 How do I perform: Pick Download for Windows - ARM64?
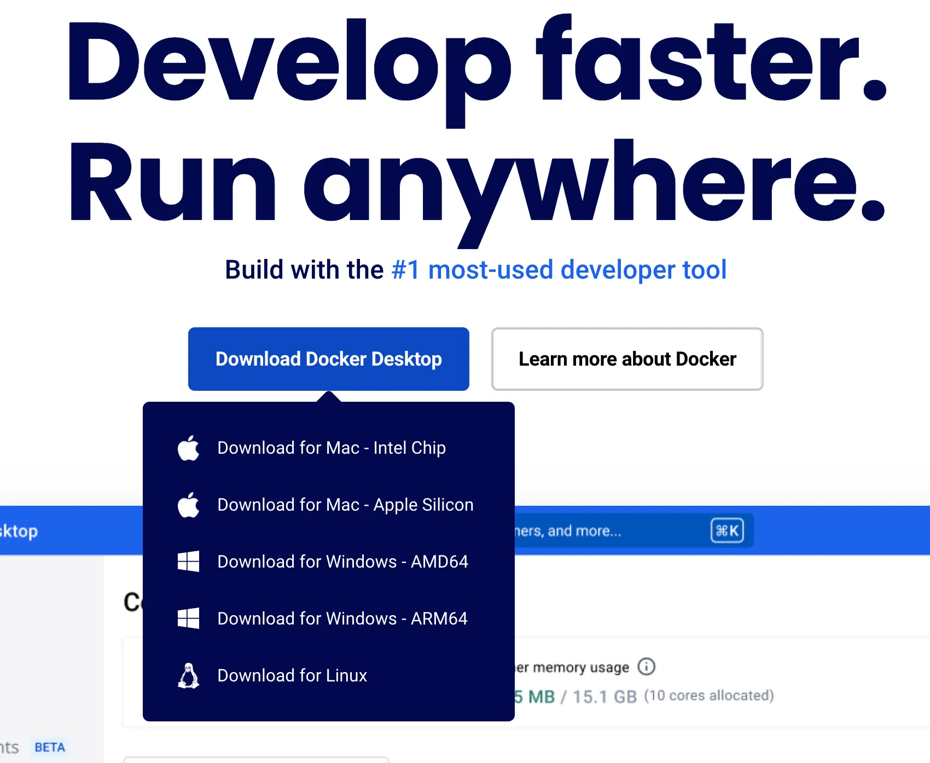(x=342, y=619)
